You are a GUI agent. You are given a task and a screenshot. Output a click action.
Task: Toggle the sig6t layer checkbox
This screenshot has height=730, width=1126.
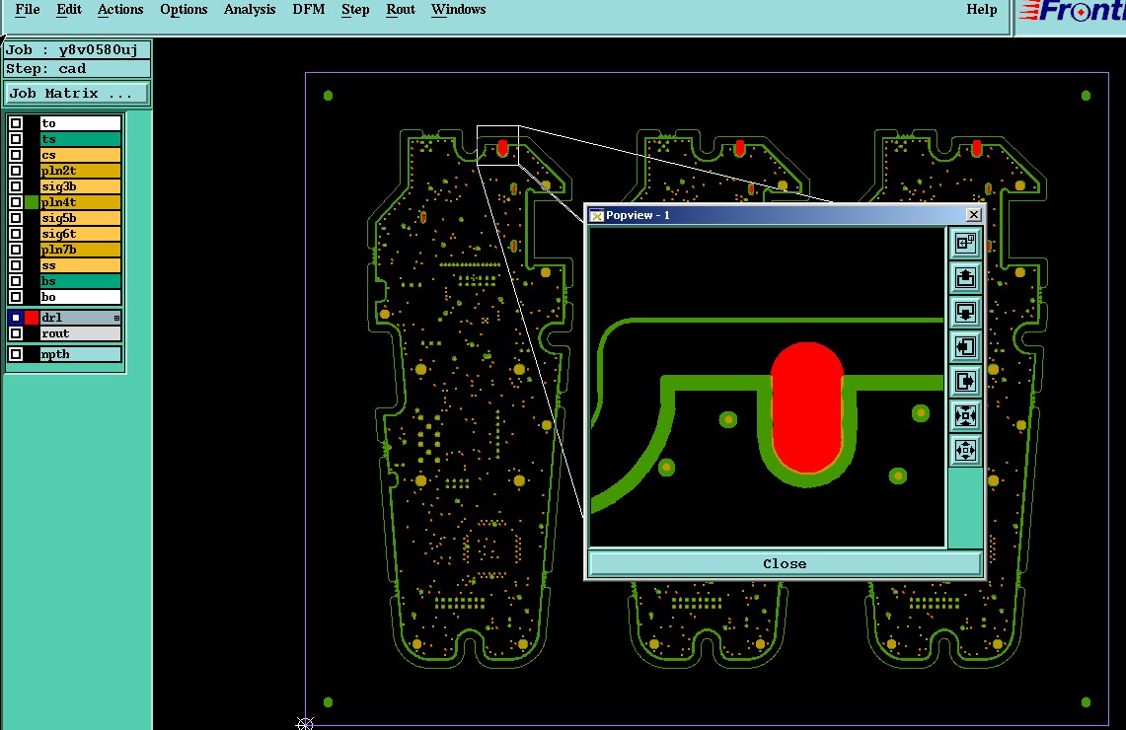[16, 233]
